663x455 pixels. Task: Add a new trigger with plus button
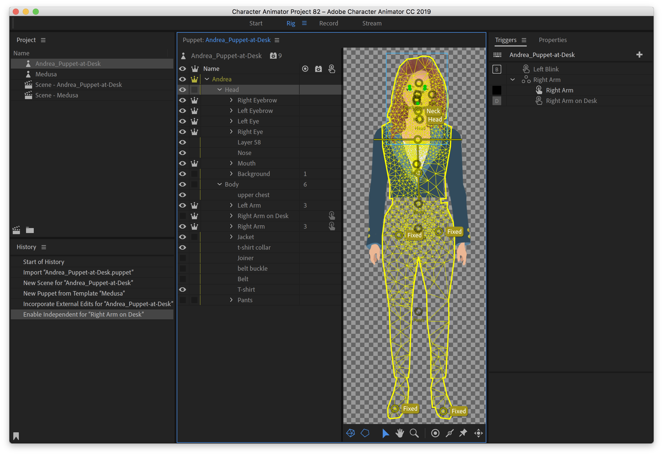639,55
